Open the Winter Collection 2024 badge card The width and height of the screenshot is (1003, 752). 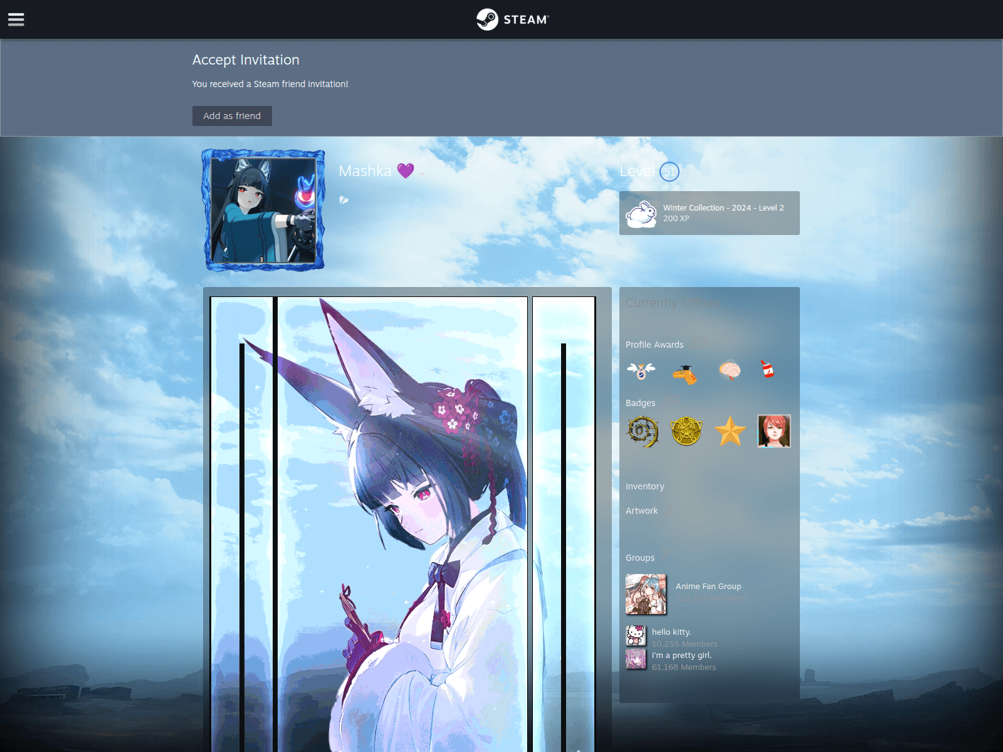pyautogui.click(x=710, y=213)
